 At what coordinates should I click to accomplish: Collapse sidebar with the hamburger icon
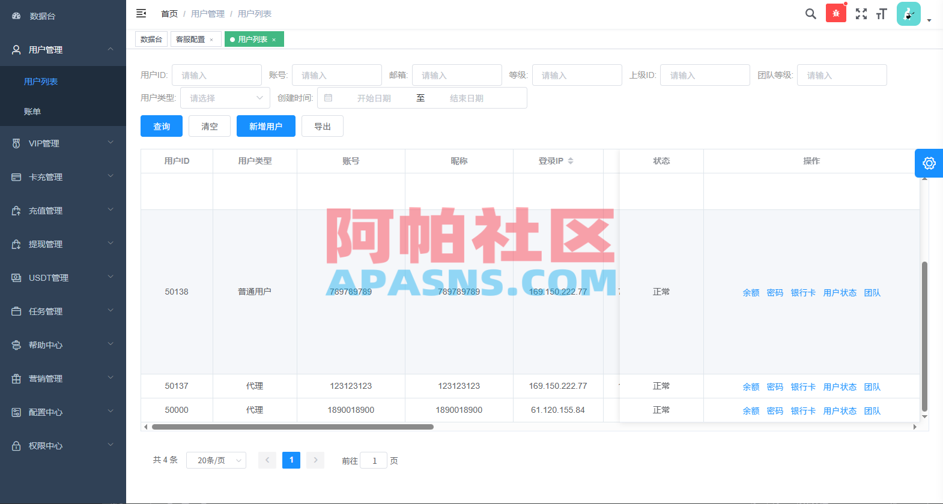click(141, 13)
